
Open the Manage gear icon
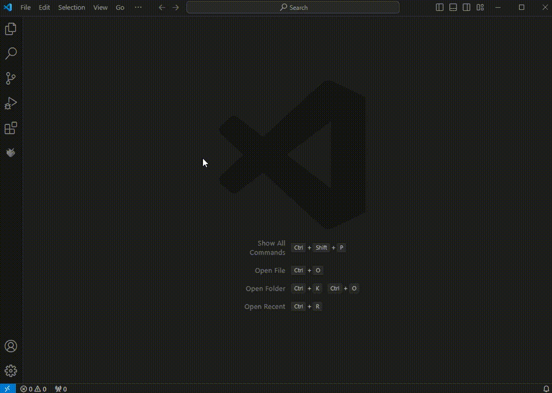[11, 371]
